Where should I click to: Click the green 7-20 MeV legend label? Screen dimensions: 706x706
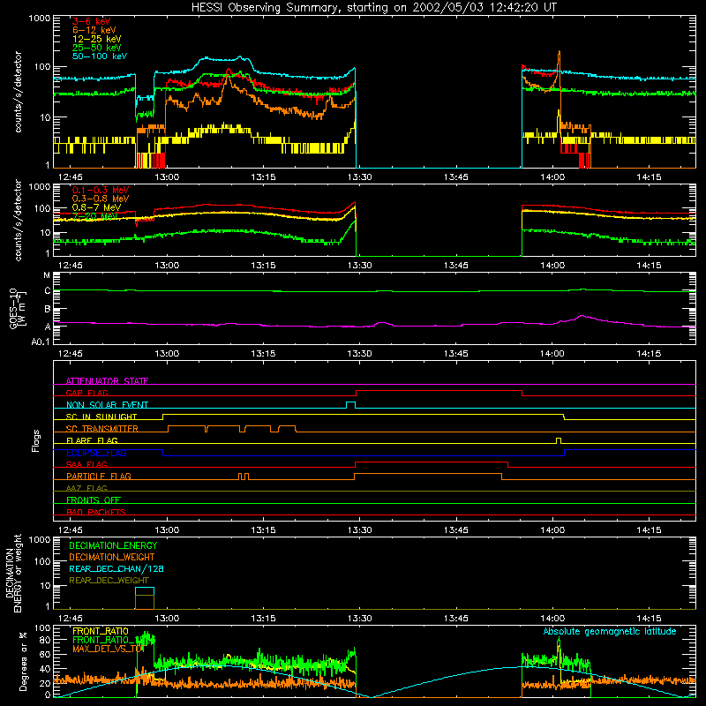[x=95, y=216]
